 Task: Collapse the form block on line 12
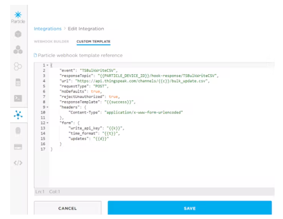coord(48,123)
